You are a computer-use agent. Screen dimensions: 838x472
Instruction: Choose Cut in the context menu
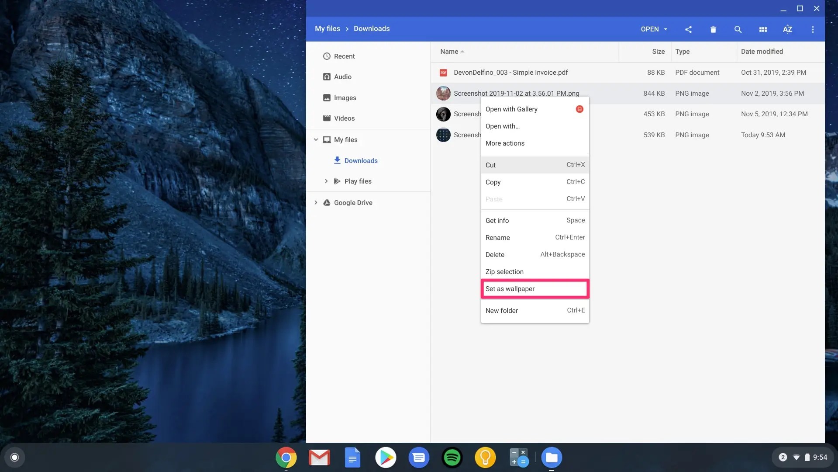pyautogui.click(x=535, y=165)
